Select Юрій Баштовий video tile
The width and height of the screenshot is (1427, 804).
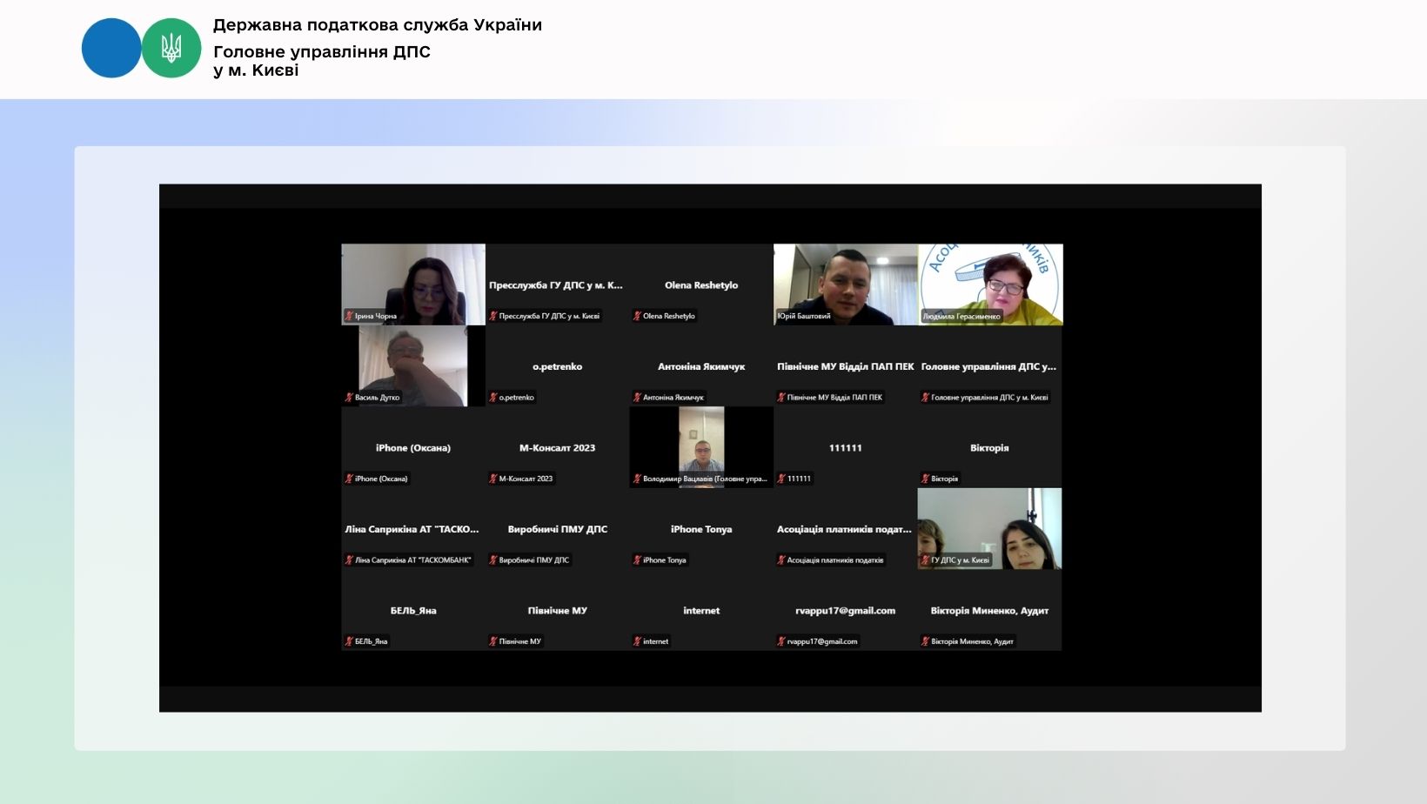coord(845,284)
